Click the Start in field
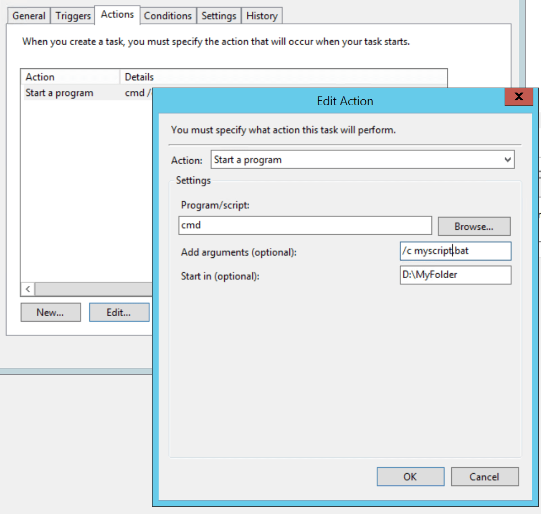The image size is (541, 514). click(x=456, y=275)
